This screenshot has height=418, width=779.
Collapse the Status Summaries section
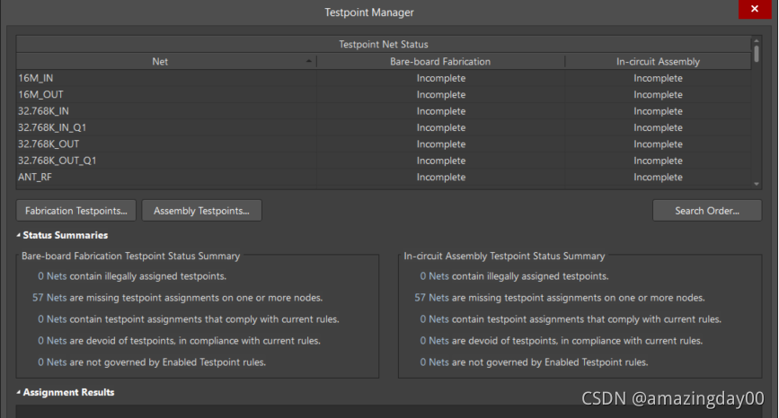(19, 236)
